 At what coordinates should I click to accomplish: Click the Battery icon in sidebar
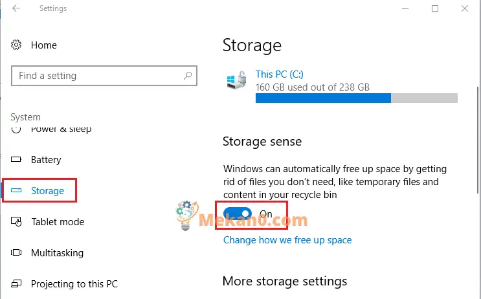(x=16, y=159)
